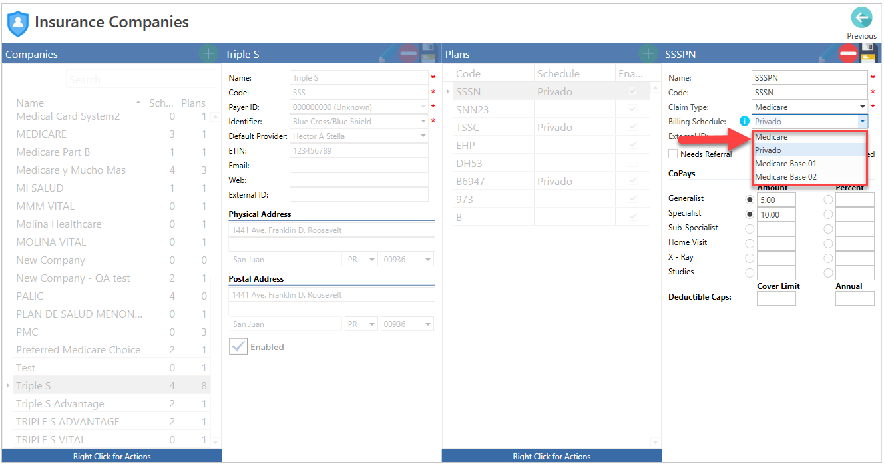
Task: Open the Identifier dropdown
Action: 423,121
